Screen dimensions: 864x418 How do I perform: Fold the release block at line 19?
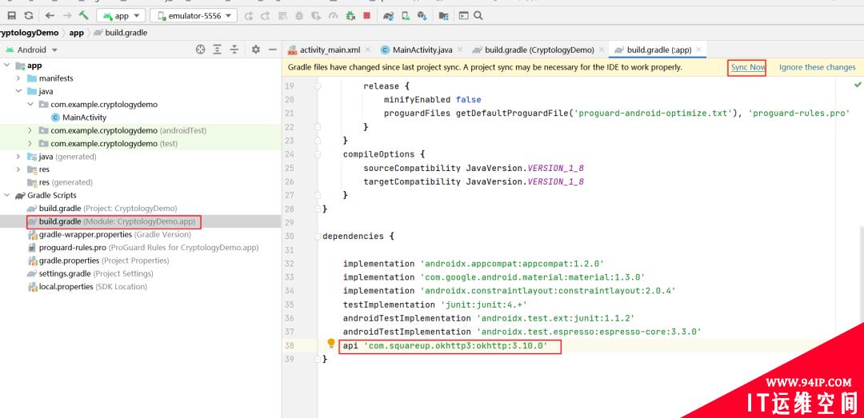coord(318,86)
